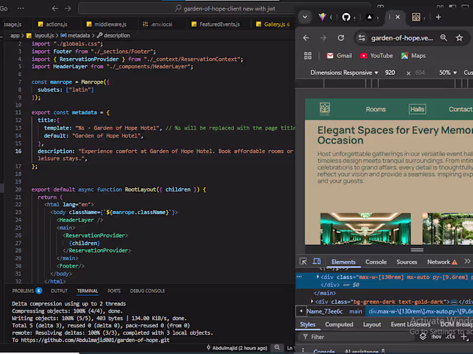Screen dimensions: 473x354
Task: Click the Google apps grid icon
Action: pyautogui.click(x=308, y=55)
